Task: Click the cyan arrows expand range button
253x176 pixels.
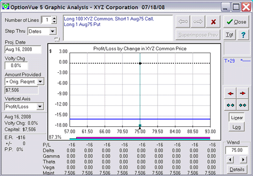Action: click(242, 105)
